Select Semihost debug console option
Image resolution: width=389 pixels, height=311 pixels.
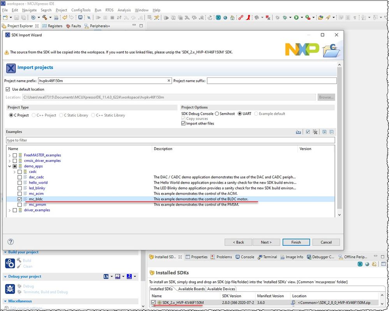(217, 114)
